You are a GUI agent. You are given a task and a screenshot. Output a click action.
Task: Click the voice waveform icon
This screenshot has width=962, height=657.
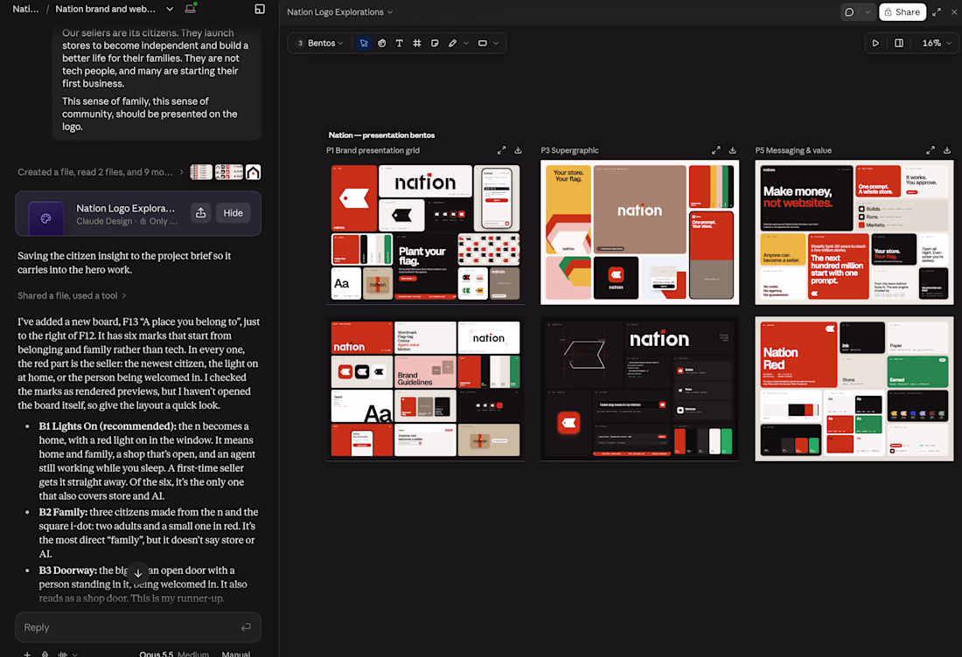tap(63, 654)
